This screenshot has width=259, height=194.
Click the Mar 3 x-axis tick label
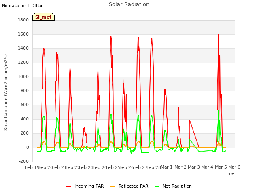194,167
